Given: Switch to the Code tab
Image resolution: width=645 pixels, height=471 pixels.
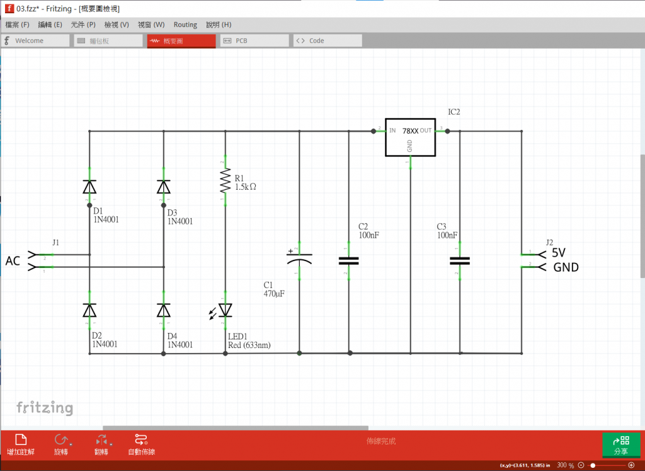Looking at the screenshot, I should pyautogui.click(x=328, y=41).
